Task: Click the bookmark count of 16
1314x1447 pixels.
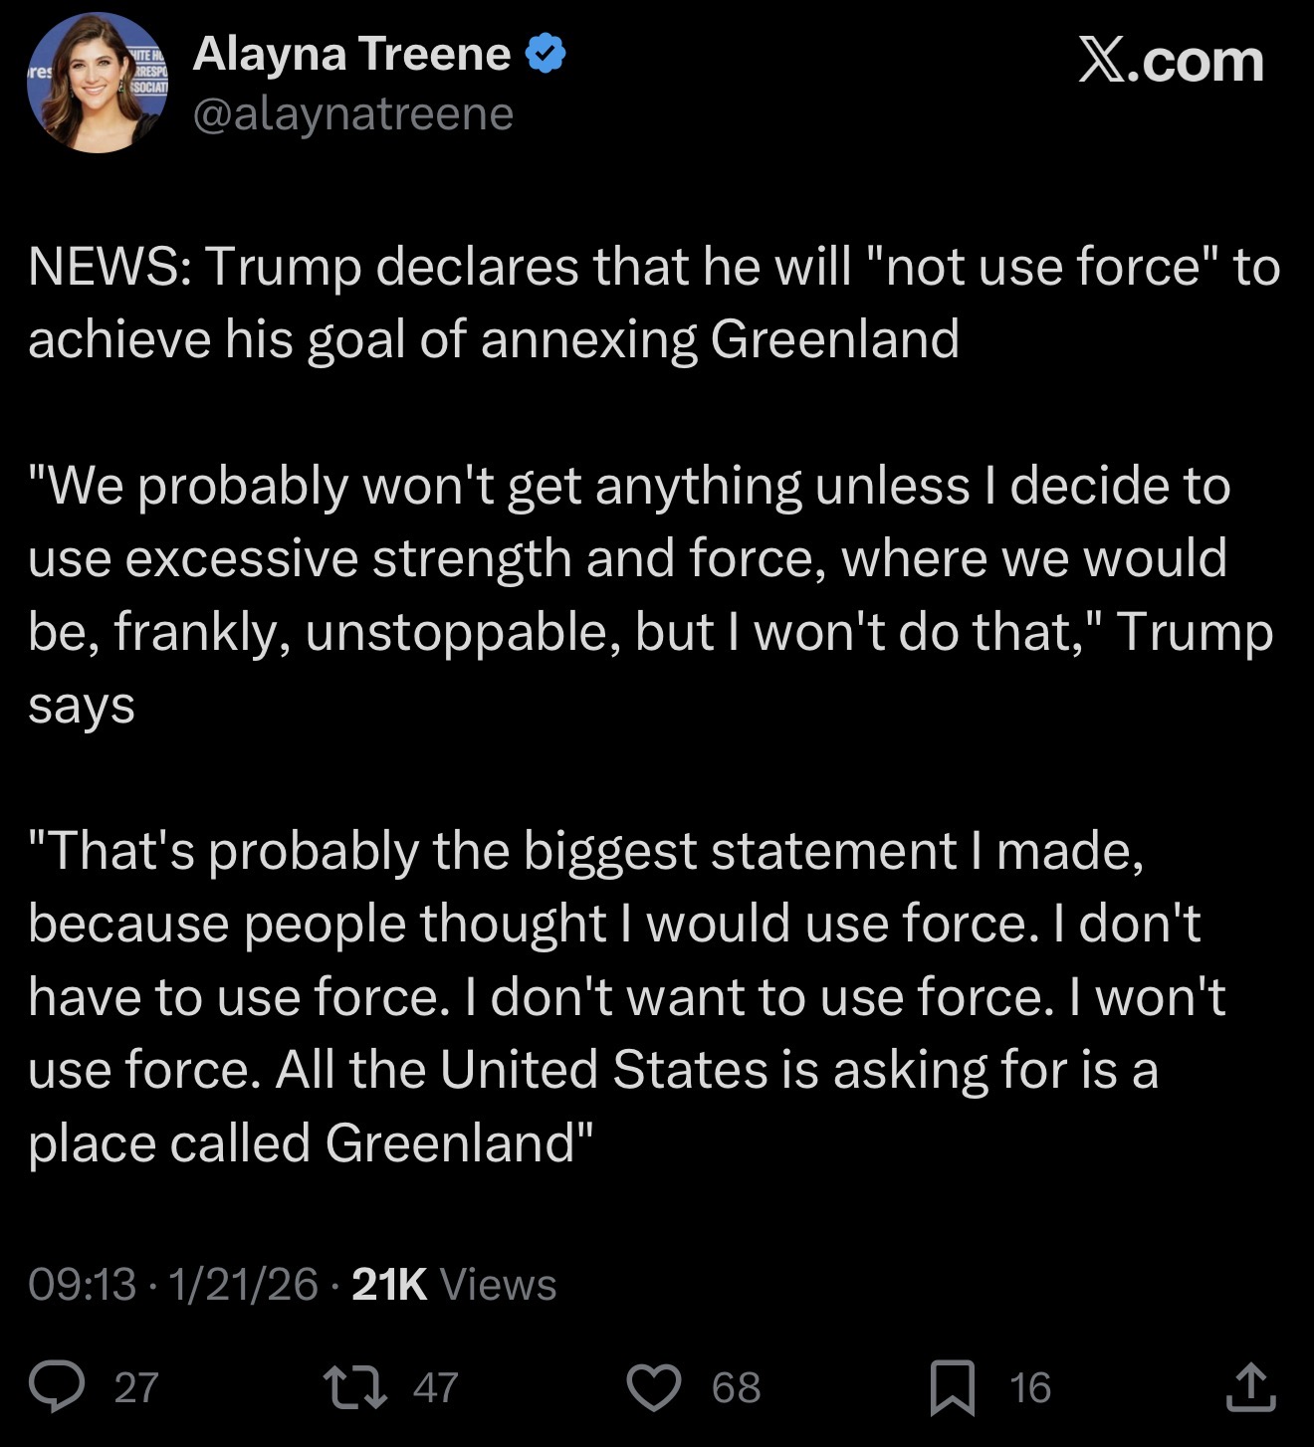Action: click(1030, 1387)
